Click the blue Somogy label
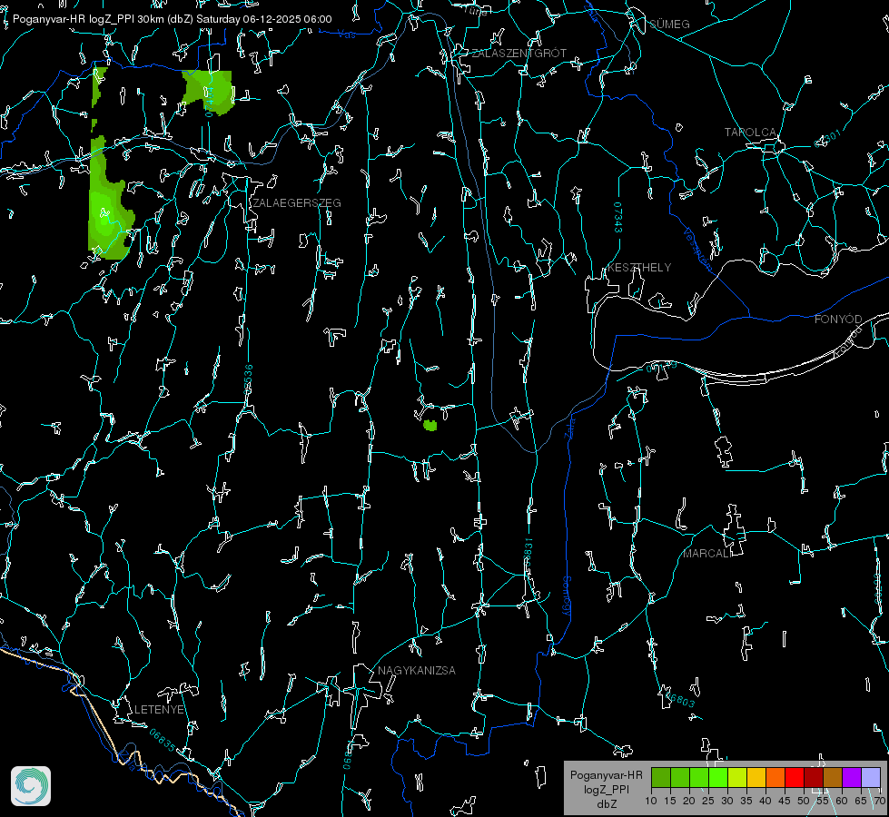 (567, 596)
